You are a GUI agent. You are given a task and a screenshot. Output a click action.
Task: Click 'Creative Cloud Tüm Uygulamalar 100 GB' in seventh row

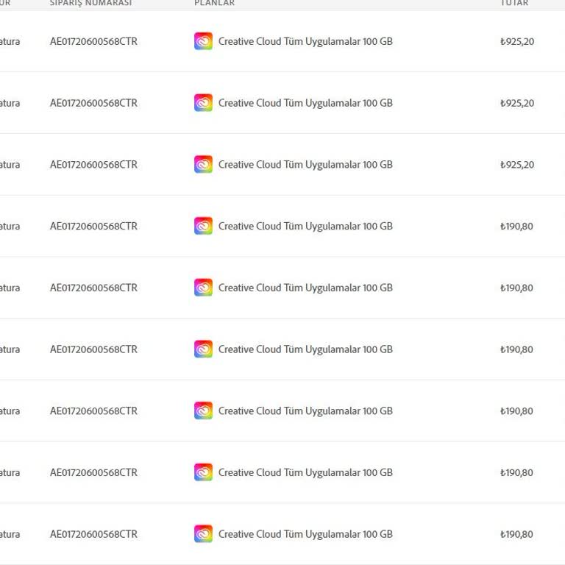pyautogui.click(x=305, y=411)
